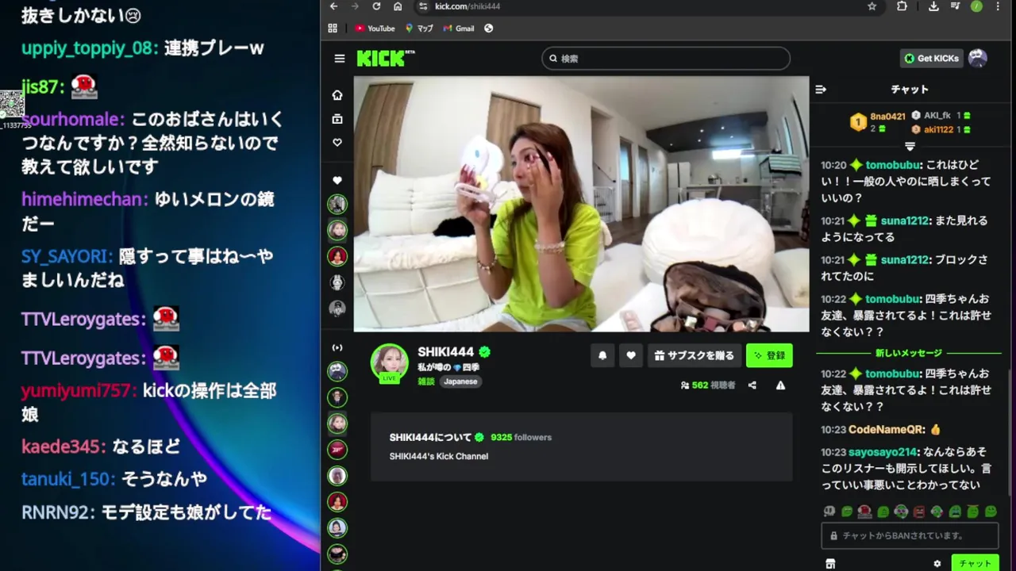Viewport: 1016px width, 571px height.
Task: Click the SHIKI444 avatar with LIVE badge
Action: coord(390,363)
